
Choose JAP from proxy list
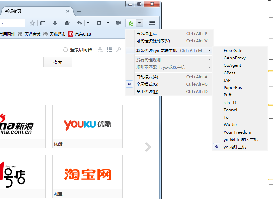[240, 80]
